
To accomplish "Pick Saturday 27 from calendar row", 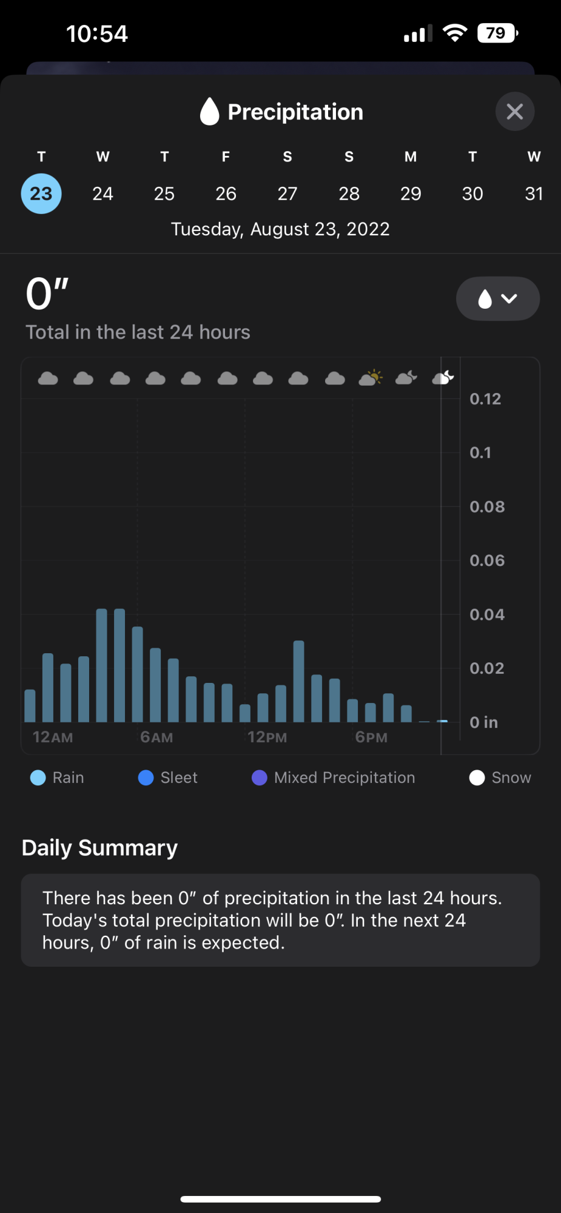I will [x=287, y=193].
